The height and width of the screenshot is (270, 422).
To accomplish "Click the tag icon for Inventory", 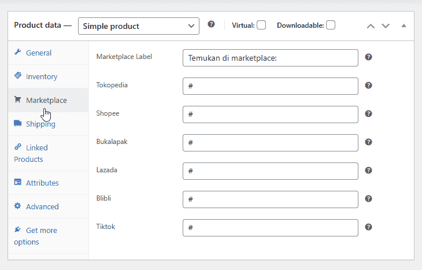I will point(18,75).
